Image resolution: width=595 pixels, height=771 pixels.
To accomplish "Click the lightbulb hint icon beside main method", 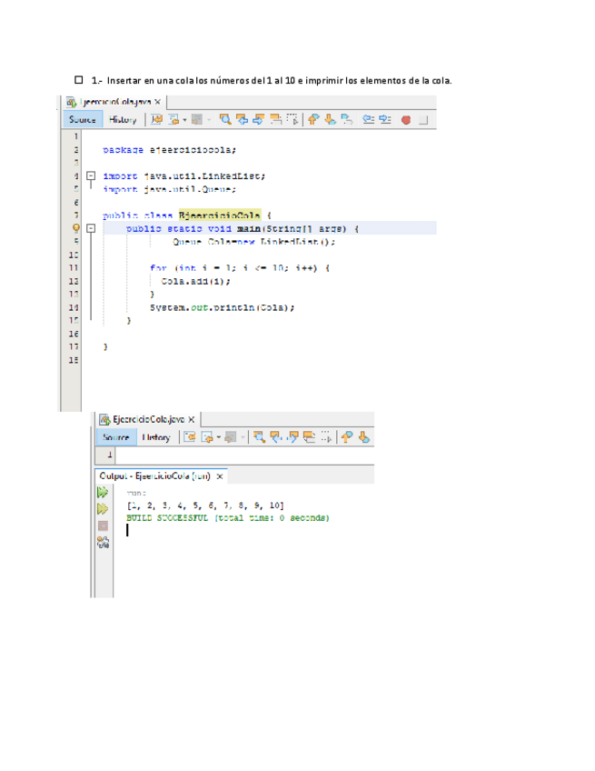I will coord(76,229).
